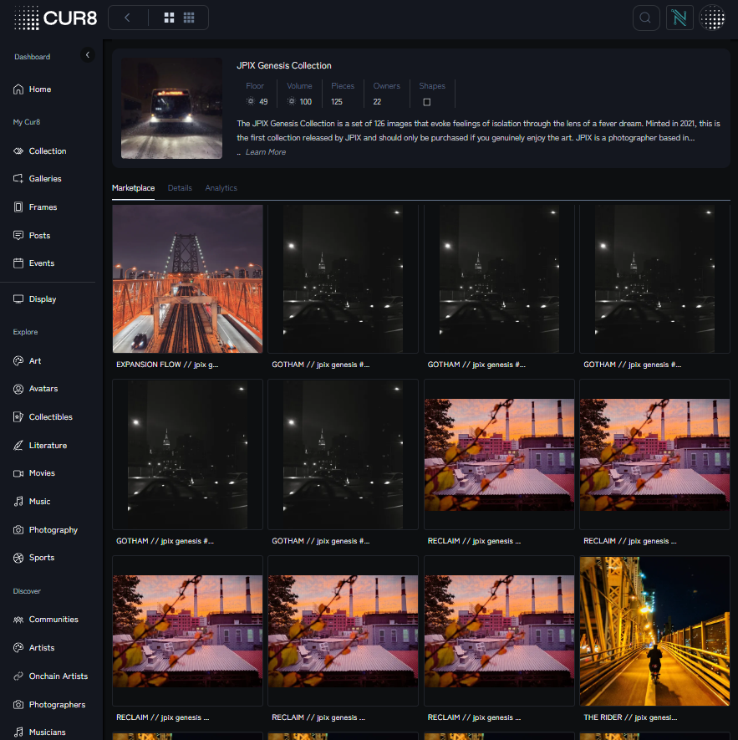738x740 pixels.
Task: Click the Pieces value 125
Action: pos(337,102)
